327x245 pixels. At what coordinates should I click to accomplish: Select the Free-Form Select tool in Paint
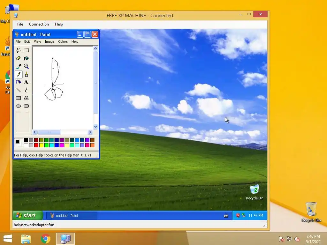[x=18, y=50]
